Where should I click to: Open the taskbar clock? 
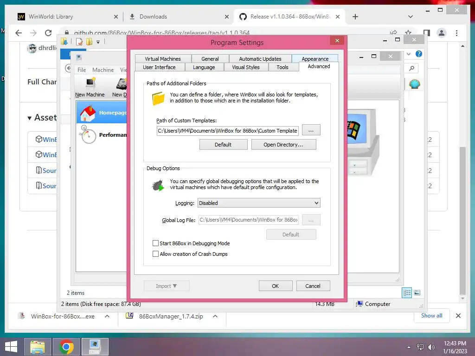point(455,347)
